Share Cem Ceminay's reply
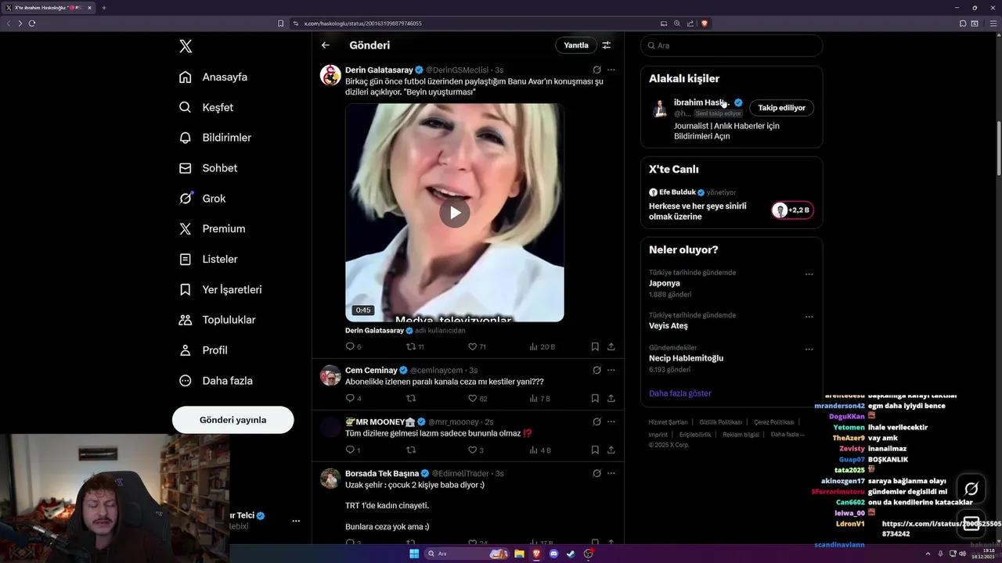 [x=611, y=398]
